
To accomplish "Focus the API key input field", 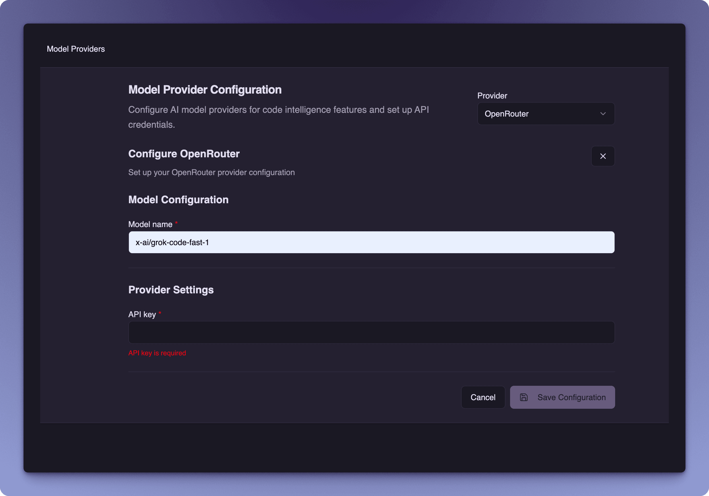I will (x=371, y=332).
